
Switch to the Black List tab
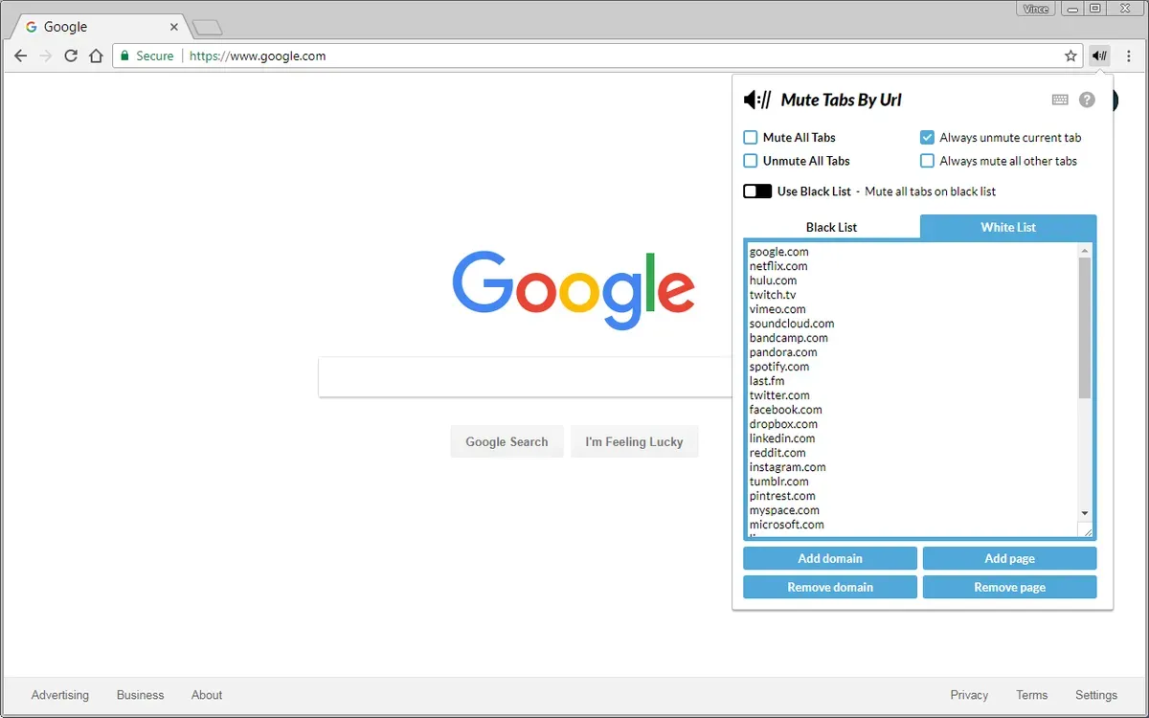pyautogui.click(x=831, y=228)
